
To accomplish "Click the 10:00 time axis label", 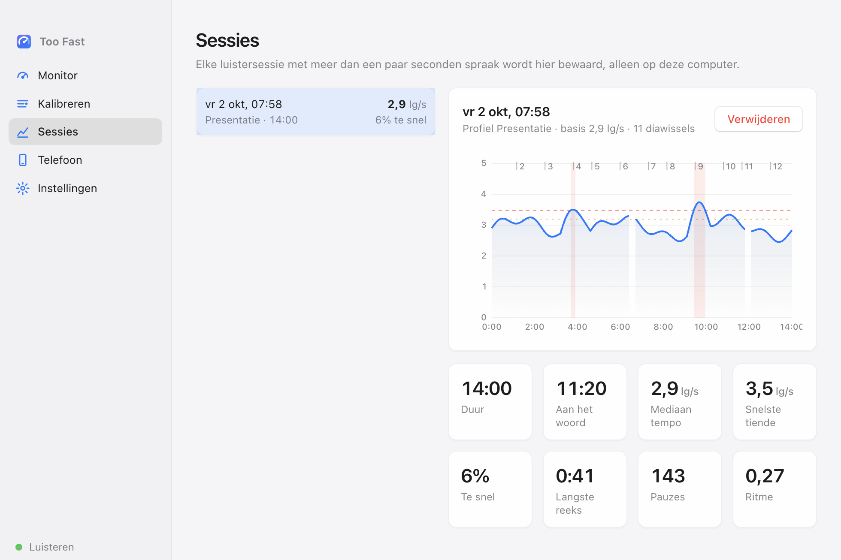I will tap(706, 327).
